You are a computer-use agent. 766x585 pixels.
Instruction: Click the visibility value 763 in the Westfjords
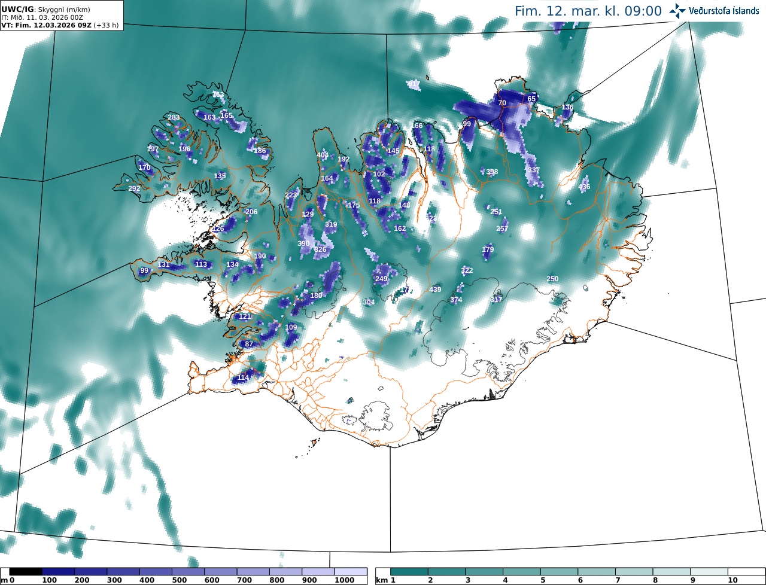point(218,95)
